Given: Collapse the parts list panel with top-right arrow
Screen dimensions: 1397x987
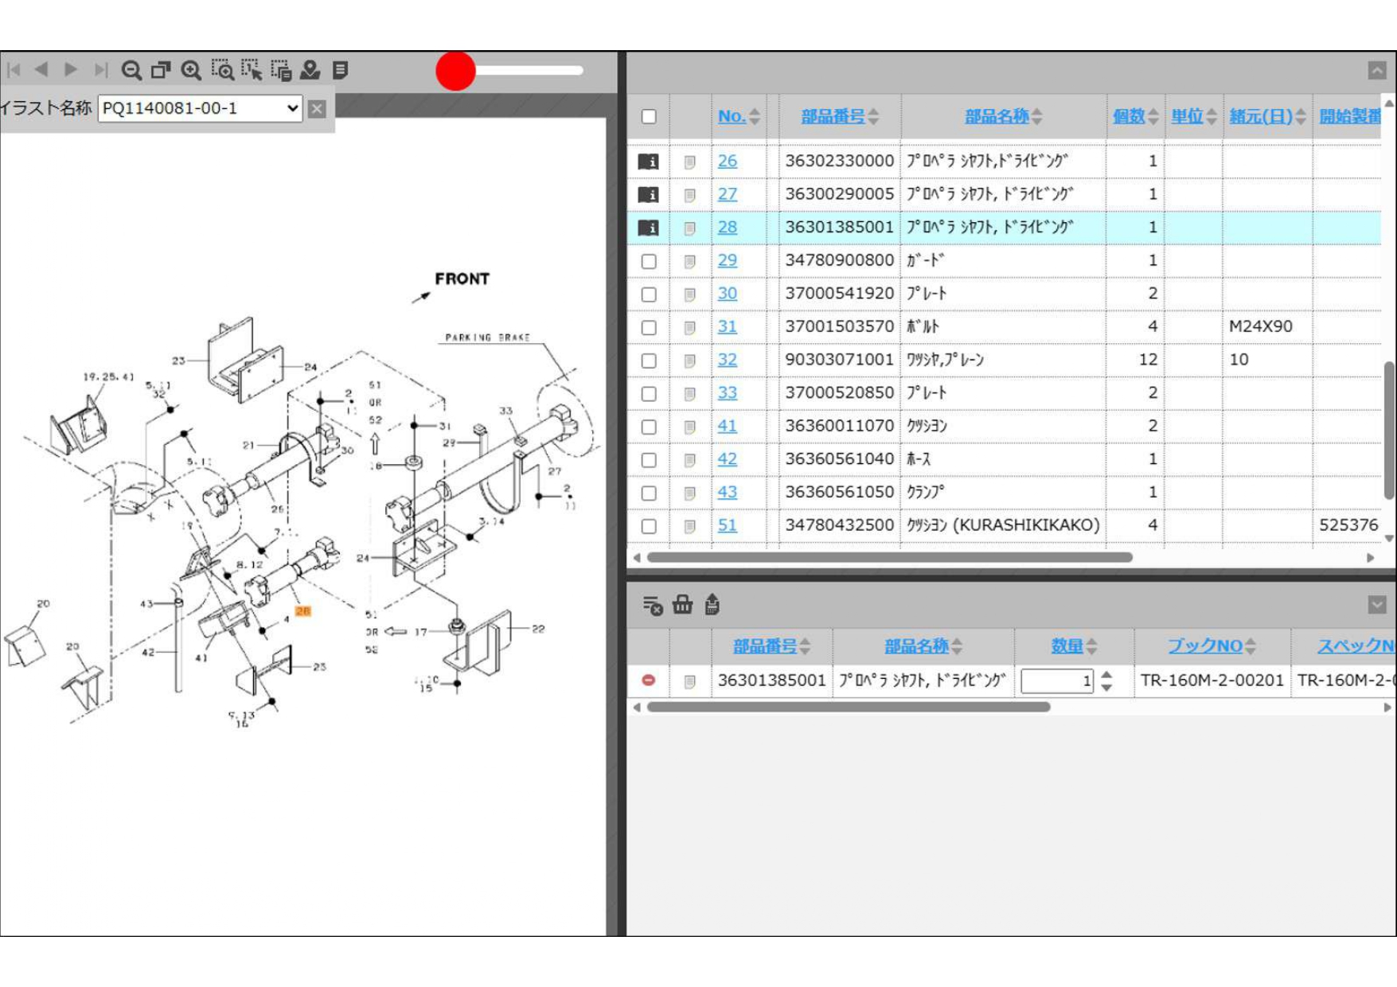Looking at the screenshot, I should pos(1377,71).
